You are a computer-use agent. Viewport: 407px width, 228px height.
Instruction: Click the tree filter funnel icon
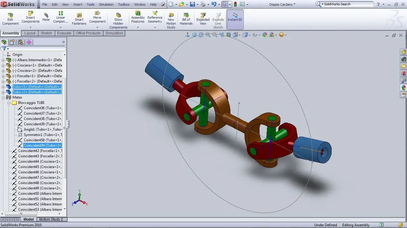point(4,48)
